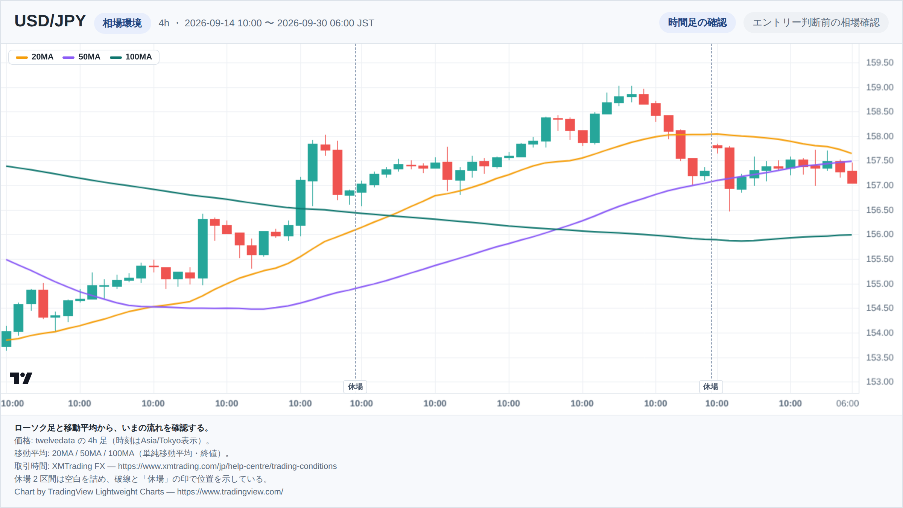The width and height of the screenshot is (903, 508).
Task: Click the 156.00 price axis label
Action: click(880, 234)
